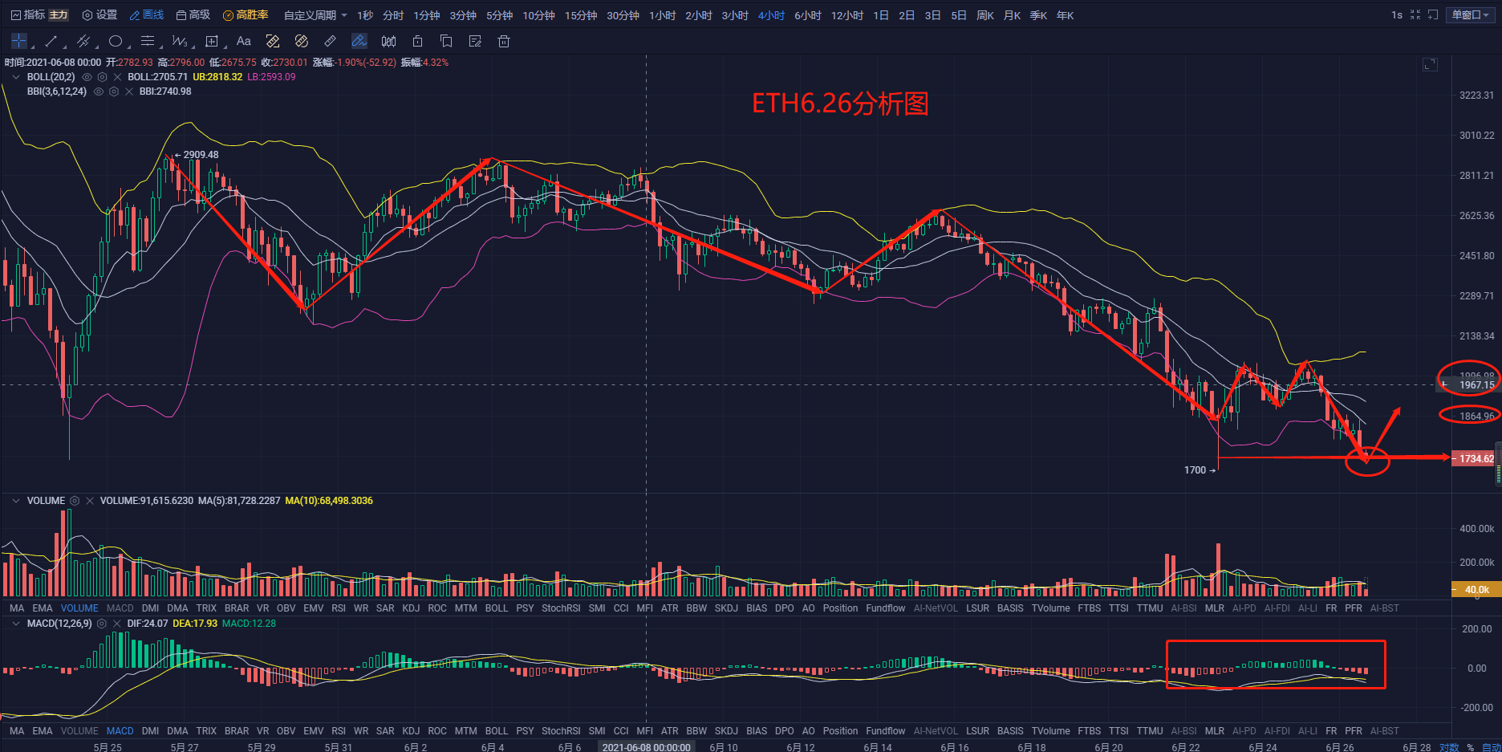Remove the BBI indicator with its X
Viewport: 1502px width, 752px height.
pos(129,91)
